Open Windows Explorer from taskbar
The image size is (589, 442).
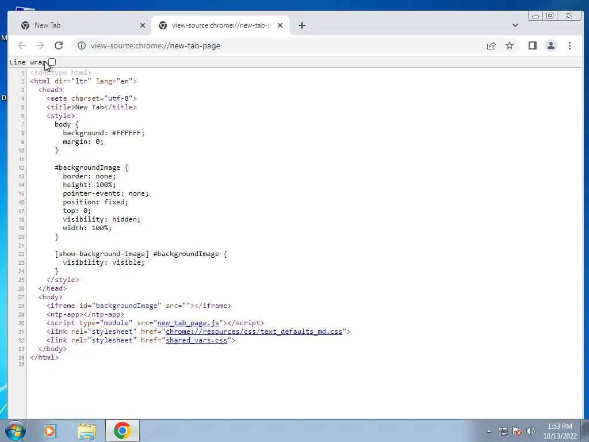tap(87, 430)
